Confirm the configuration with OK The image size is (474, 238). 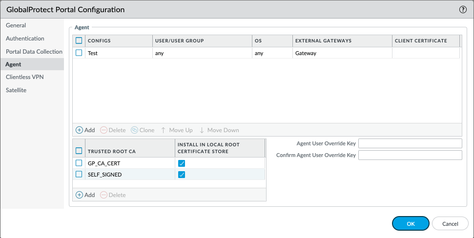click(x=411, y=223)
